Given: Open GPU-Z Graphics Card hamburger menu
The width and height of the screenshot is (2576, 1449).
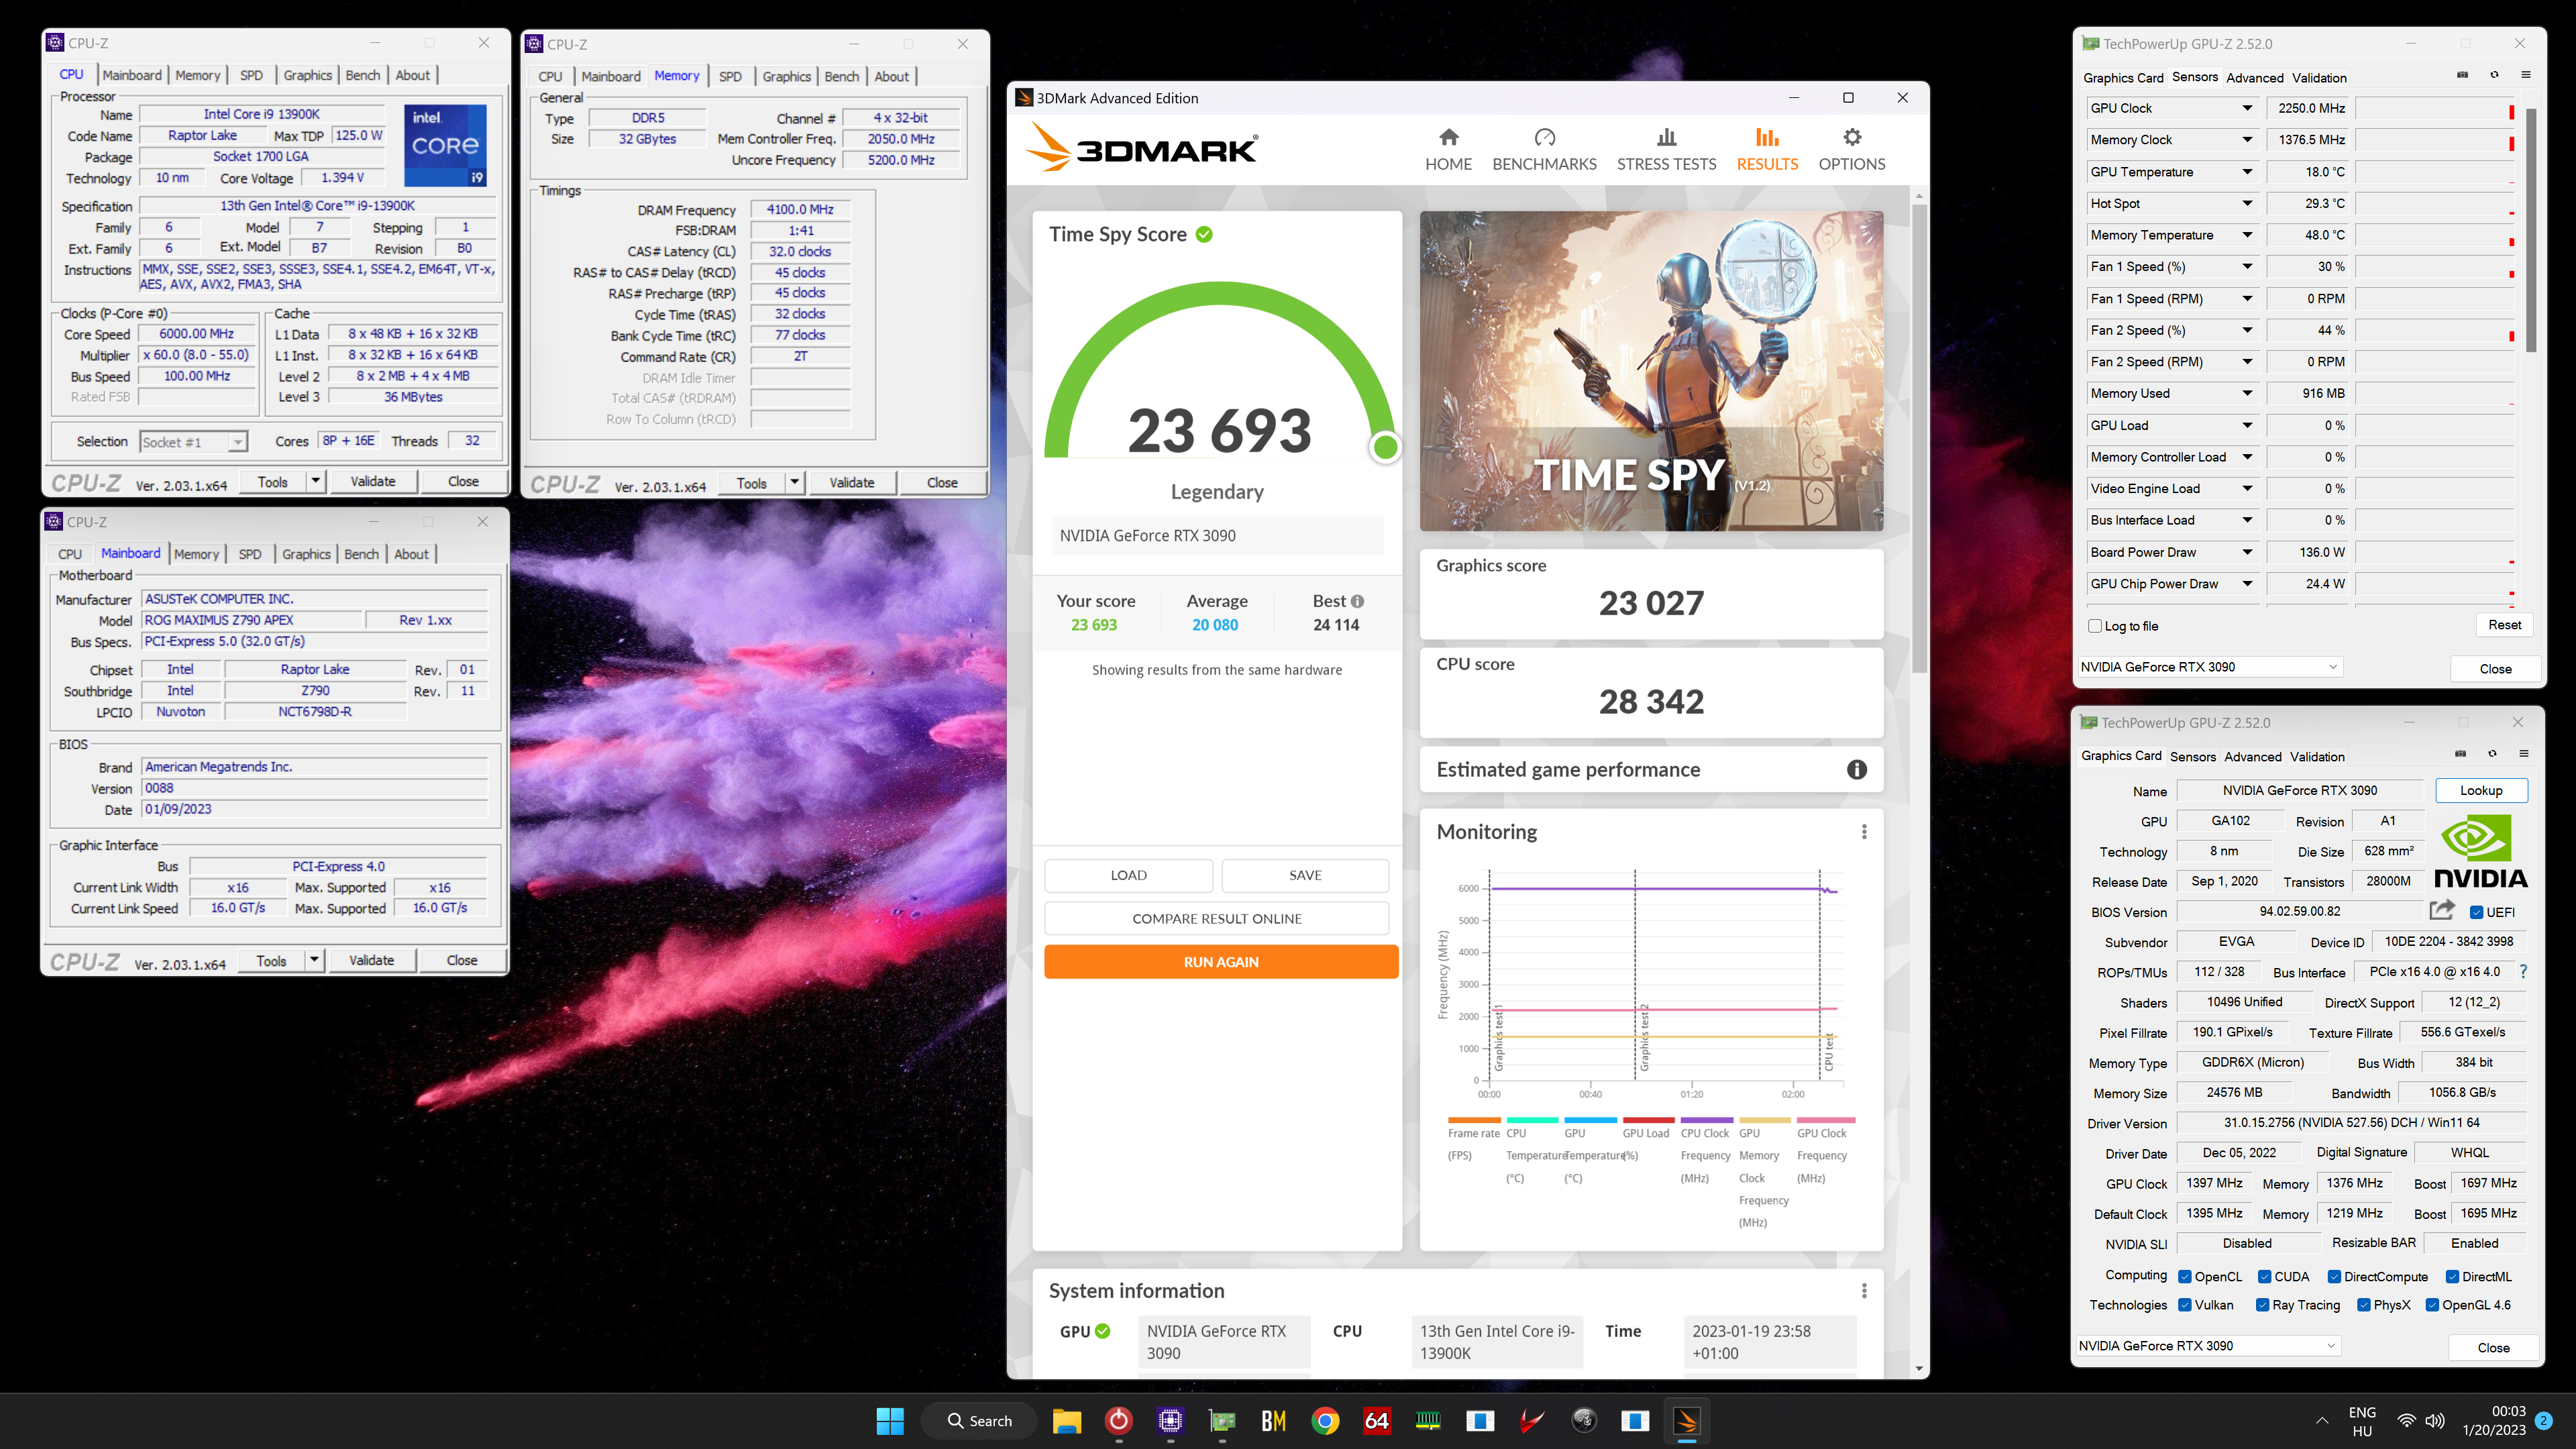Looking at the screenshot, I should pos(2524,754).
